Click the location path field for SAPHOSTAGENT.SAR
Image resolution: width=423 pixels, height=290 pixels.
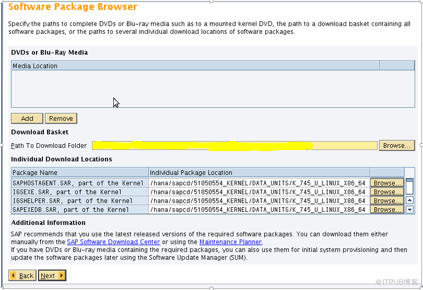(x=259, y=183)
